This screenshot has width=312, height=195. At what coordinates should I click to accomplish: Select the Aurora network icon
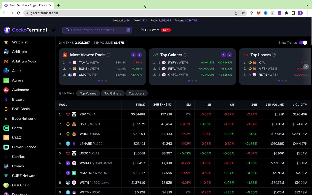tap(6, 80)
